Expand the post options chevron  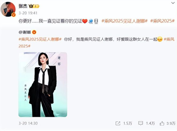(173, 3)
